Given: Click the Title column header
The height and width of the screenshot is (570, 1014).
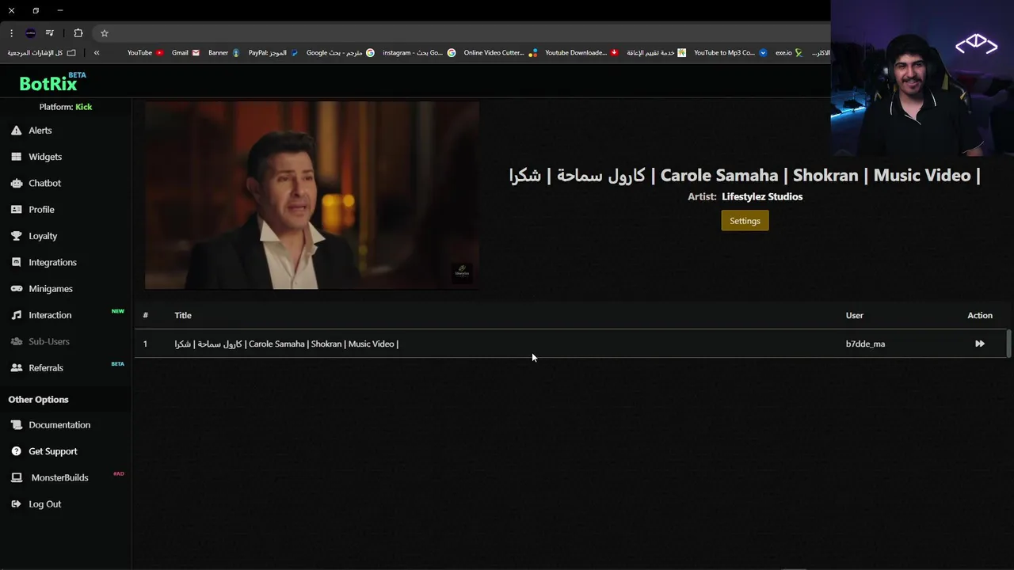Looking at the screenshot, I should point(183,315).
